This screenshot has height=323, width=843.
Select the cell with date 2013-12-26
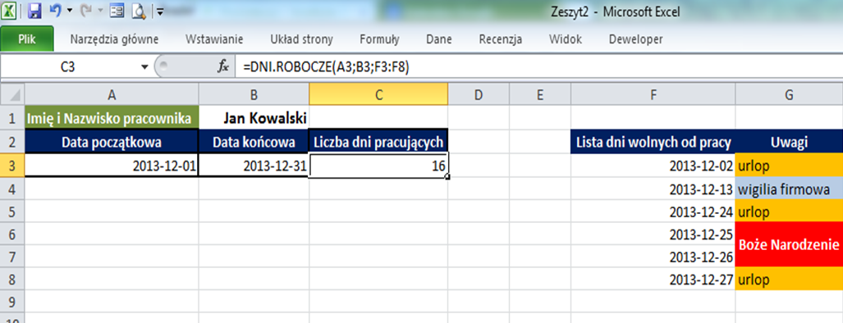pos(653,257)
